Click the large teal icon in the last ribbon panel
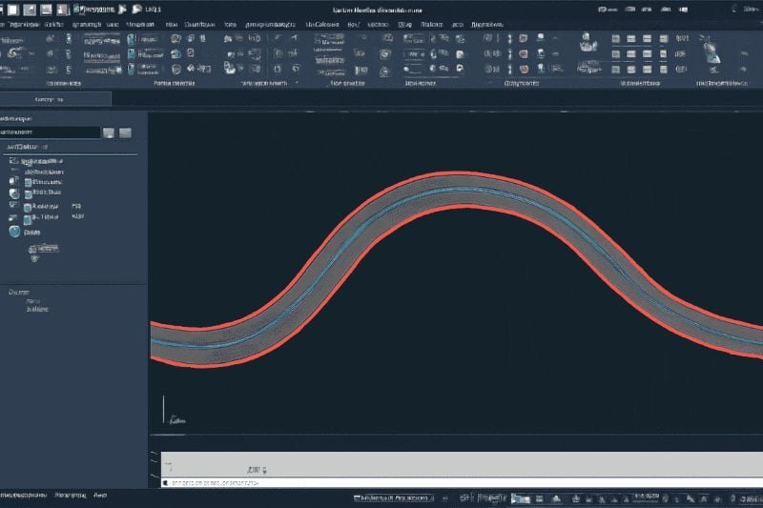This screenshot has width=763, height=508. 711,52
